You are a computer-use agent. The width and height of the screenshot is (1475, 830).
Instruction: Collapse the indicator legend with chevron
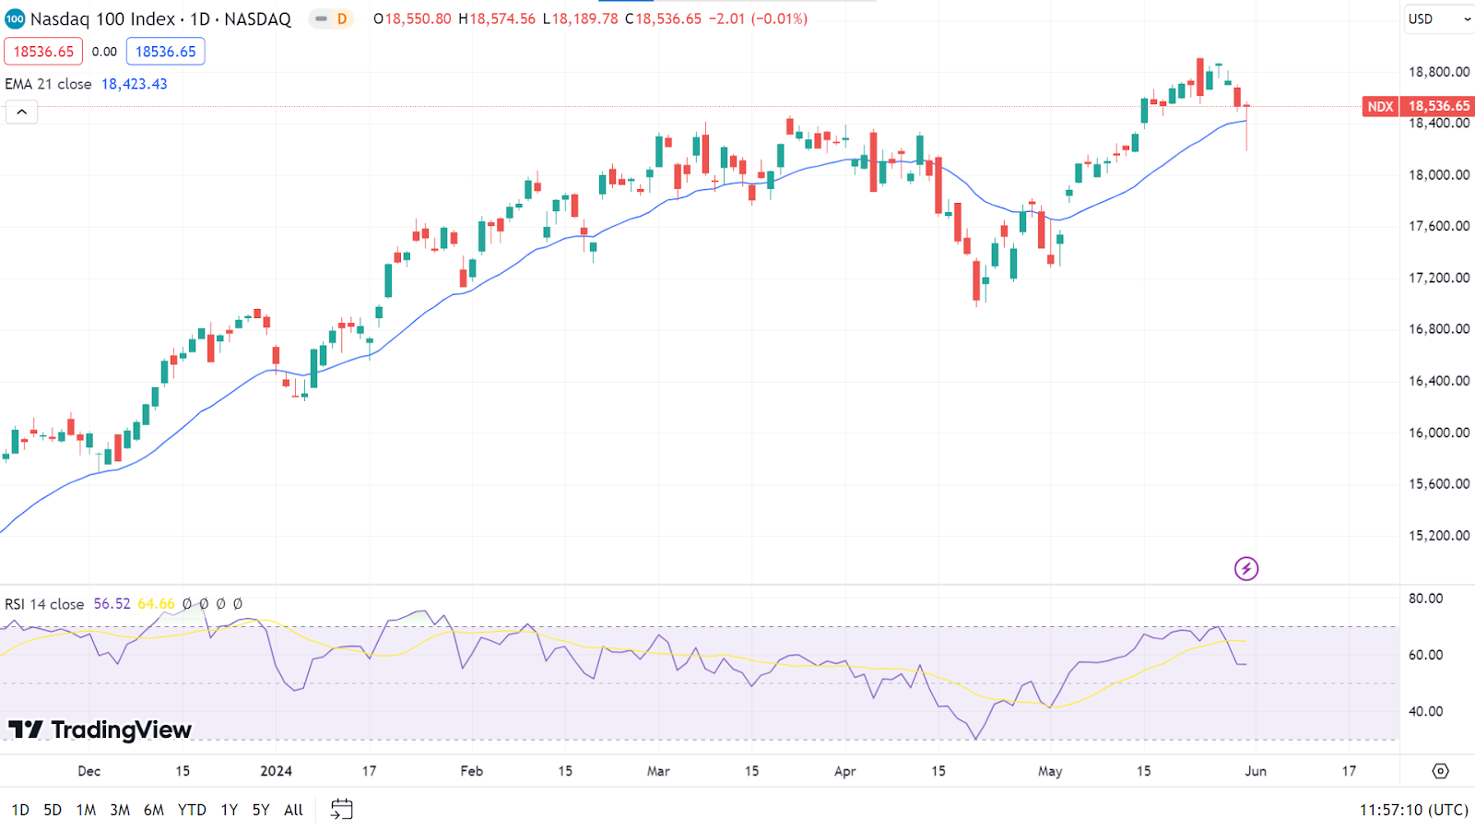tap(22, 113)
